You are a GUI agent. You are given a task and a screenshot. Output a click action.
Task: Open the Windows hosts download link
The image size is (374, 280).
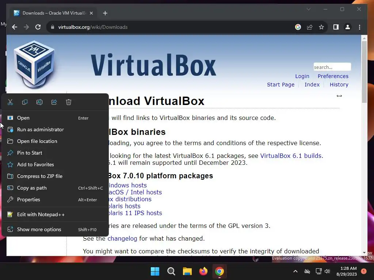[x=127, y=185]
